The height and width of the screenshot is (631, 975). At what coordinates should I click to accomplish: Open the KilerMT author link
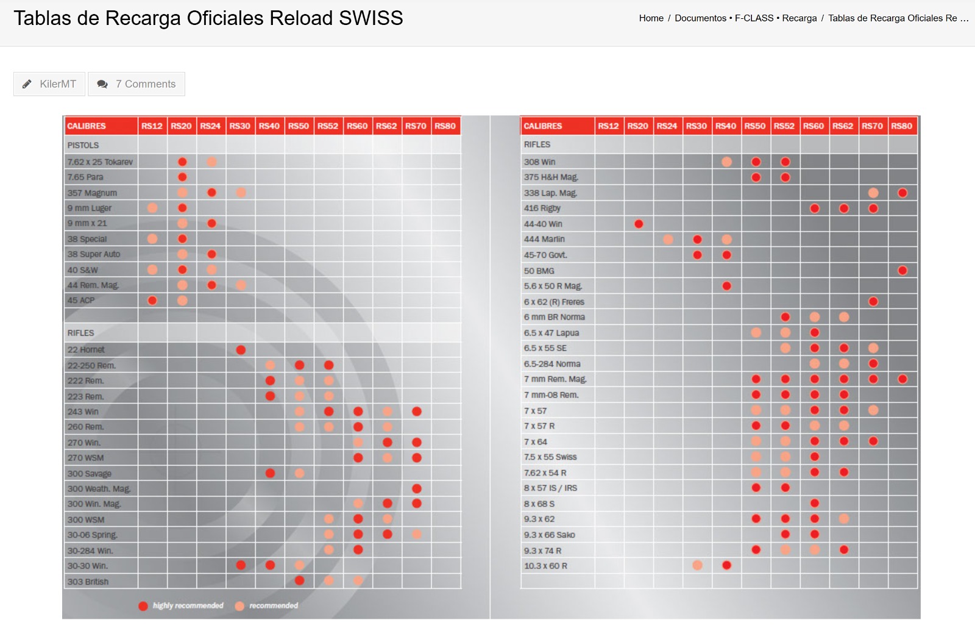point(58,84)
